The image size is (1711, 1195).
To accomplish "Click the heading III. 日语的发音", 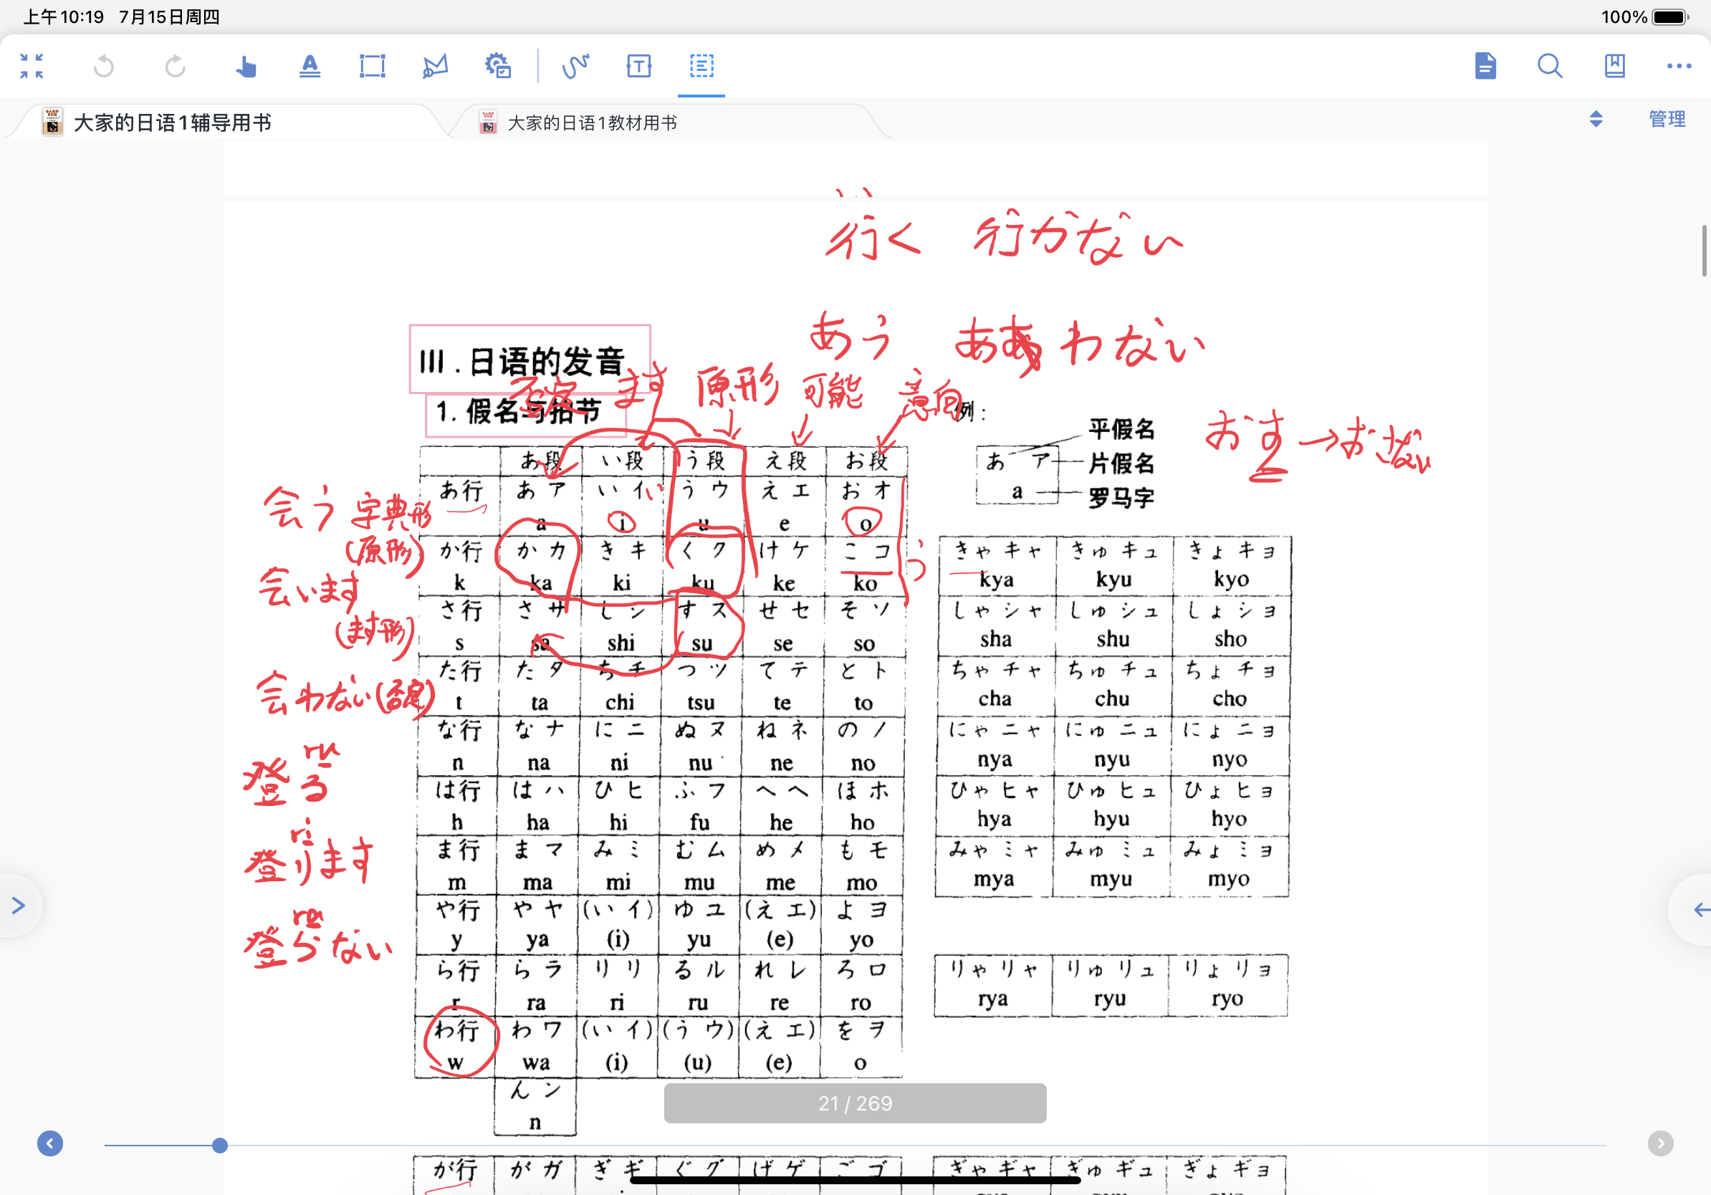I will (522, 362).
